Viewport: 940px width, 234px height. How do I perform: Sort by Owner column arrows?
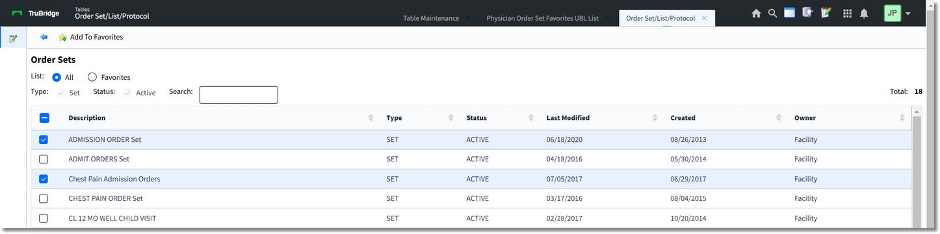coord(902,118)
